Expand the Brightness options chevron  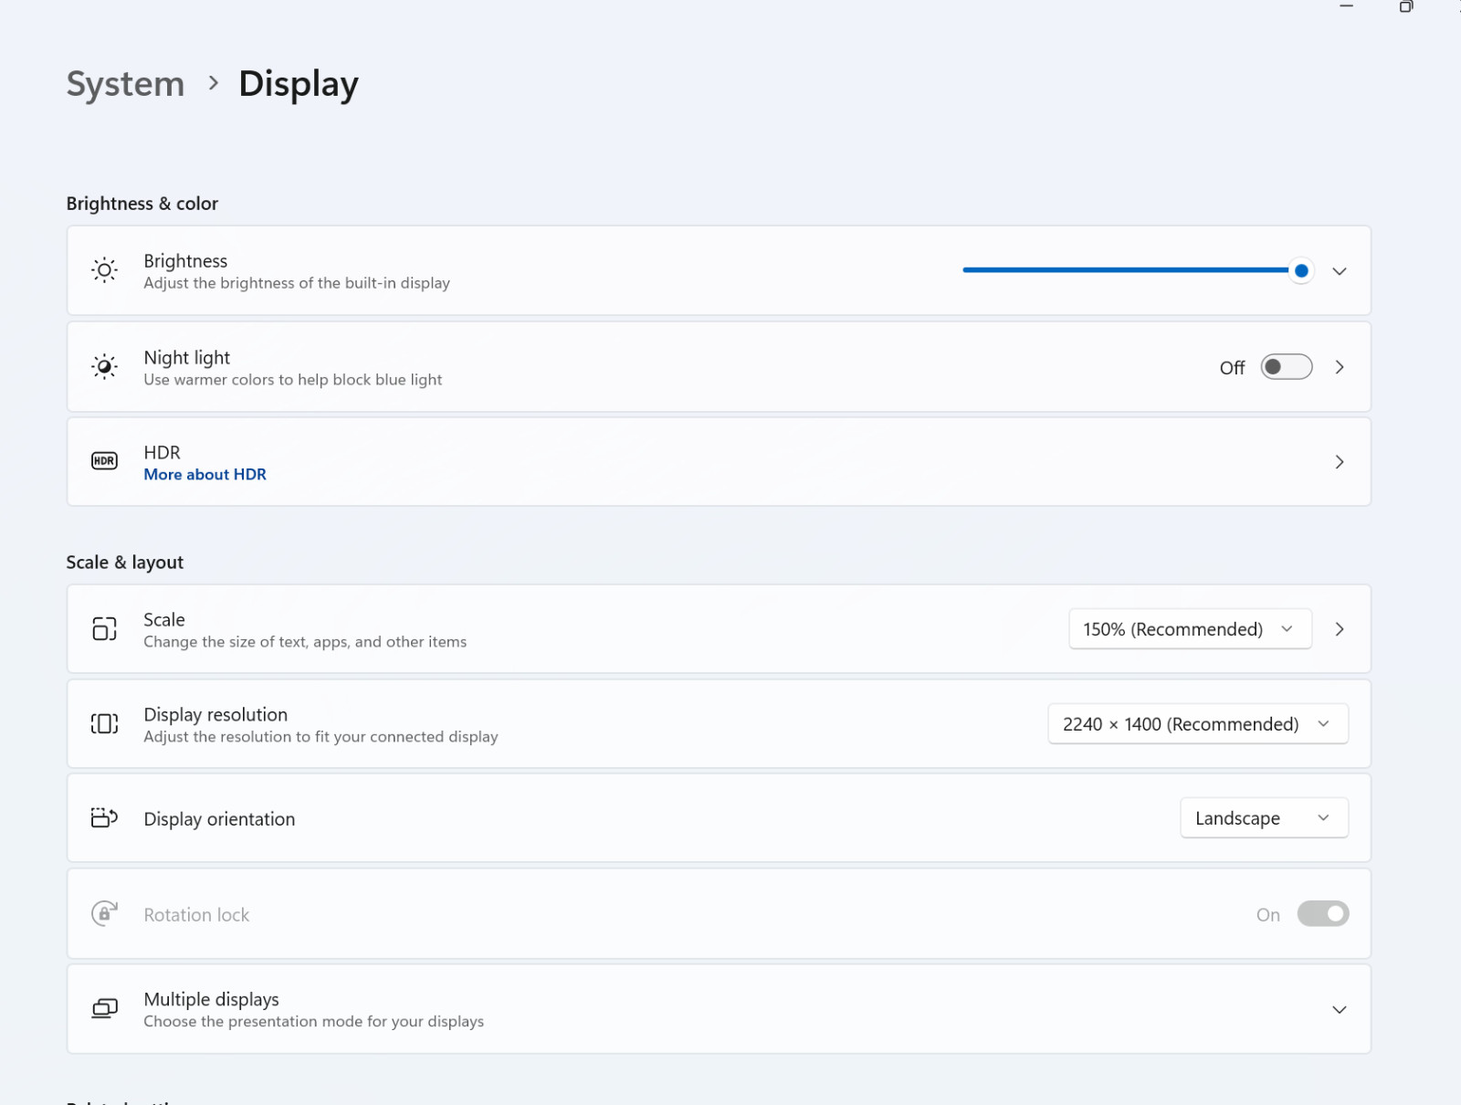click(1339, 271)
